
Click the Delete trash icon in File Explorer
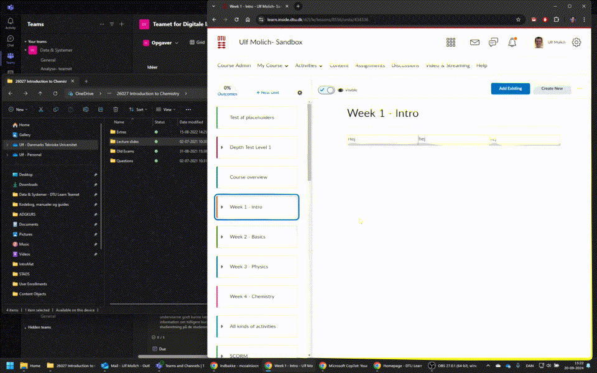point(116,109)
